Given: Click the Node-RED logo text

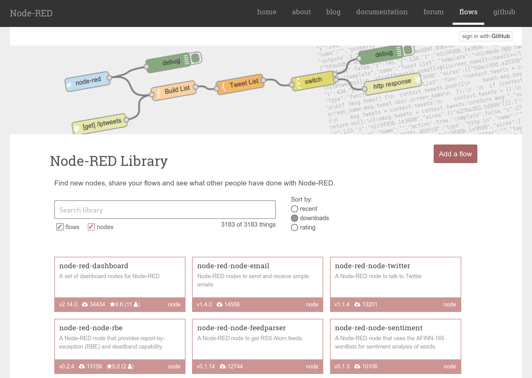Looking at the screenshot, I should click(31, 13).
